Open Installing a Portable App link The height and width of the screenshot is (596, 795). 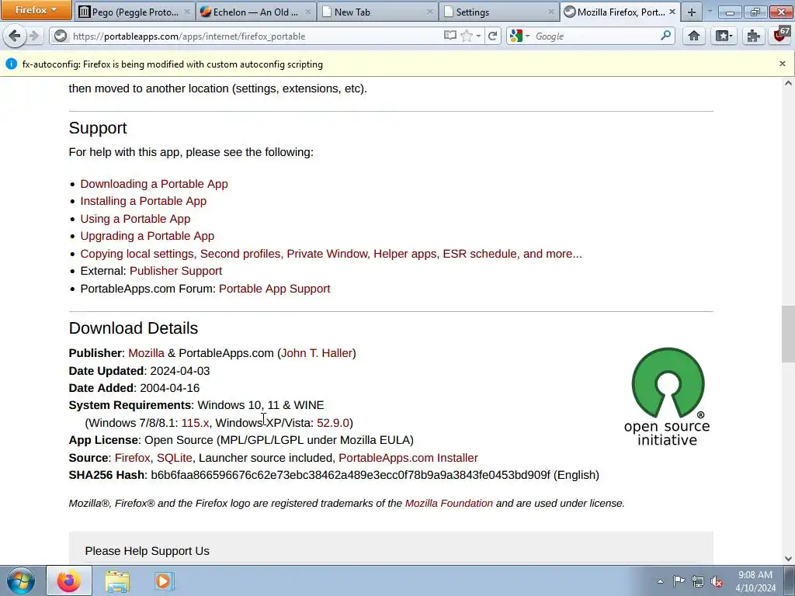coord(144,201)
